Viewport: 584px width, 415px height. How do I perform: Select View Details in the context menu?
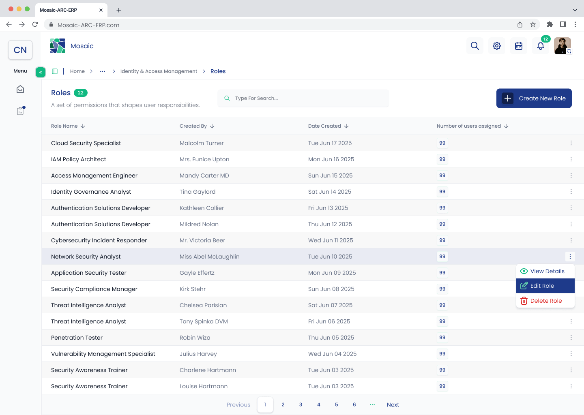[x=545, y=271]
